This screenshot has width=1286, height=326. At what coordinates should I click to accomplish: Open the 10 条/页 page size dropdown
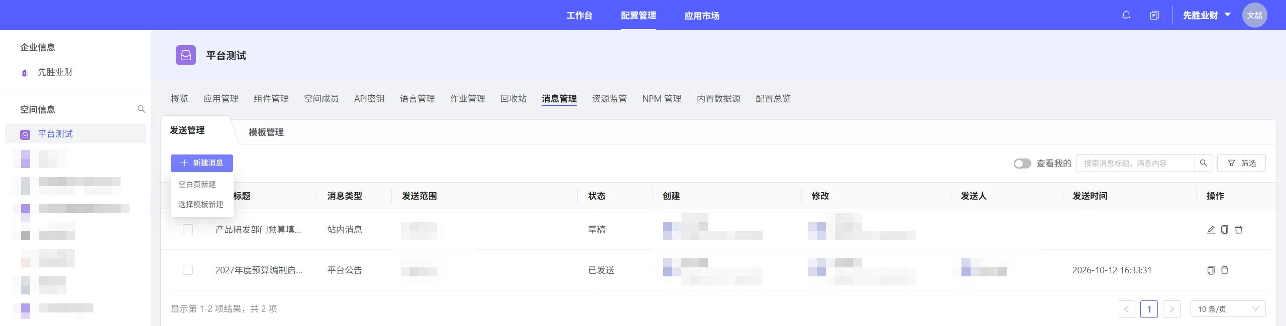click(x=1228, y=309)
